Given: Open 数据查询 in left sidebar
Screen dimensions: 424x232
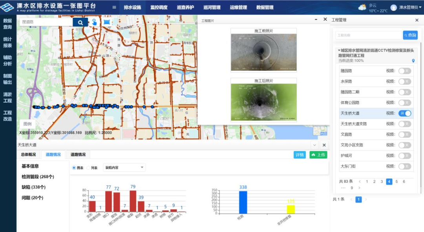Looking at the screenshot, I should [x=7, y=24].
